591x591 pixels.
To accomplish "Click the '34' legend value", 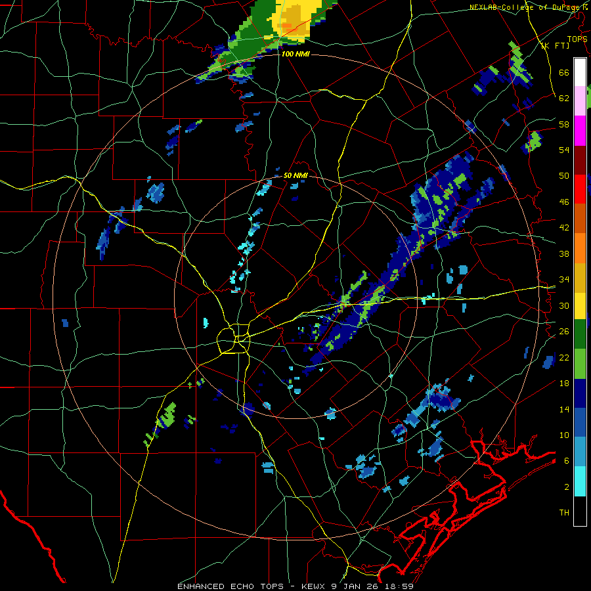I will pyautogui.click(x=564, y=279).
